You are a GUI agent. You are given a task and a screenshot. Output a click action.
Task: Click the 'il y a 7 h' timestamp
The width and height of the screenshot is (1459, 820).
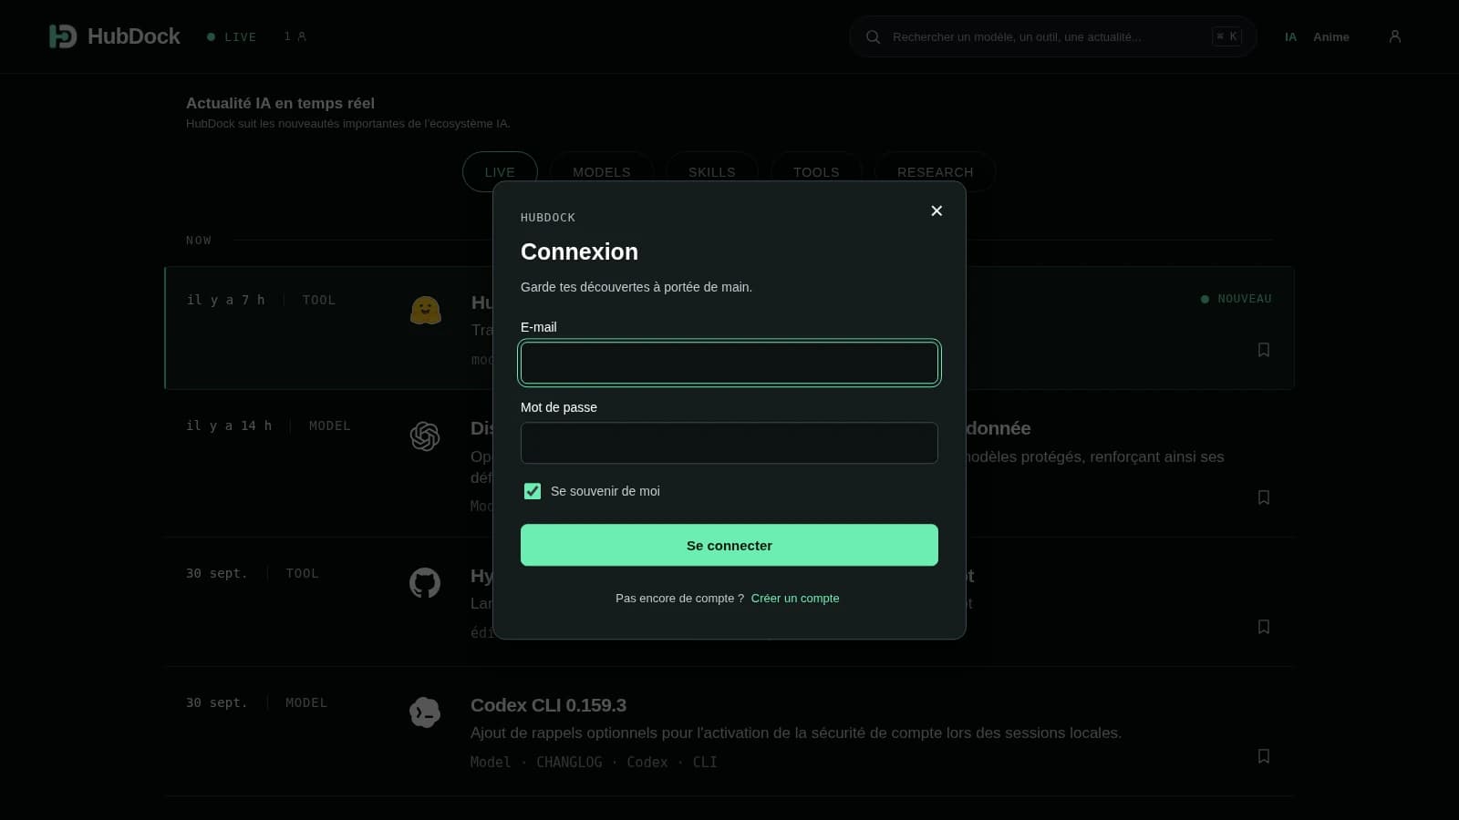point(225,300)
